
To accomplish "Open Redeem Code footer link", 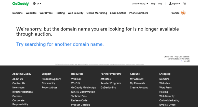I will [x=79, y=100].
